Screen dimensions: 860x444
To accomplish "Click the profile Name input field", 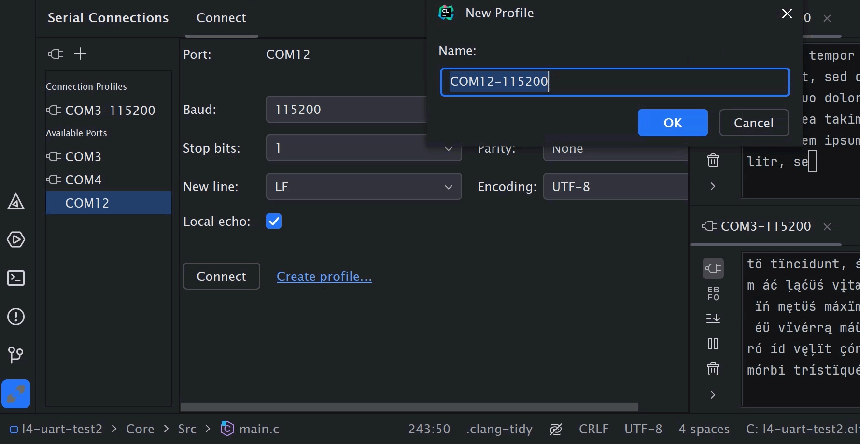I will tap(615, 82).
